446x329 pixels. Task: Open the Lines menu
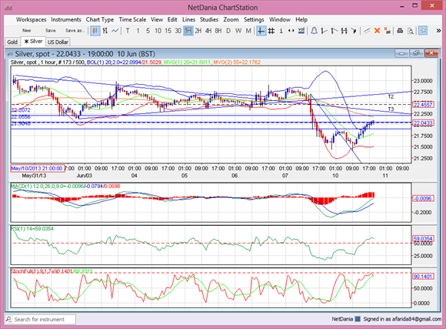(188, 19)
